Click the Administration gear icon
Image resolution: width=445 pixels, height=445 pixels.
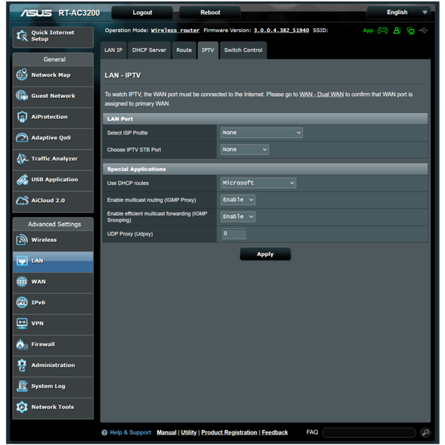point(22,365)
